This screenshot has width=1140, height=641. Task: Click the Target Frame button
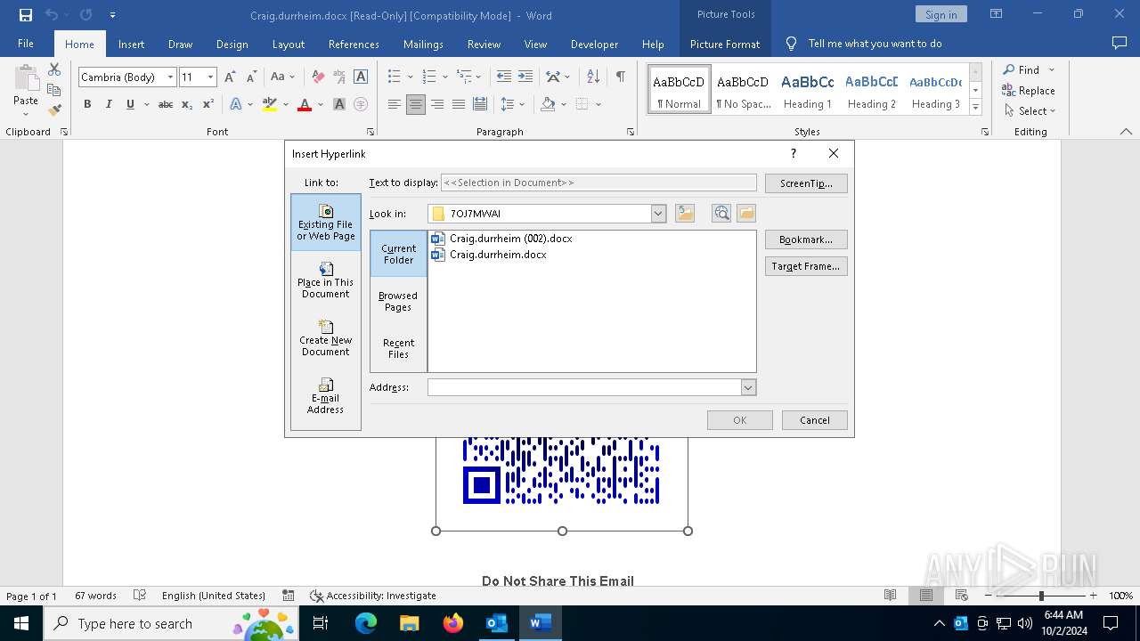[x=806, y=266]
